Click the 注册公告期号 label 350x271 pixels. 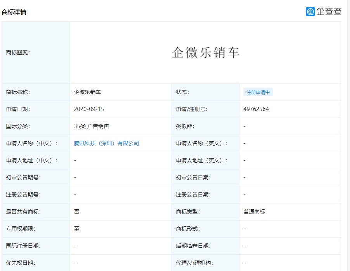[23, 195]
